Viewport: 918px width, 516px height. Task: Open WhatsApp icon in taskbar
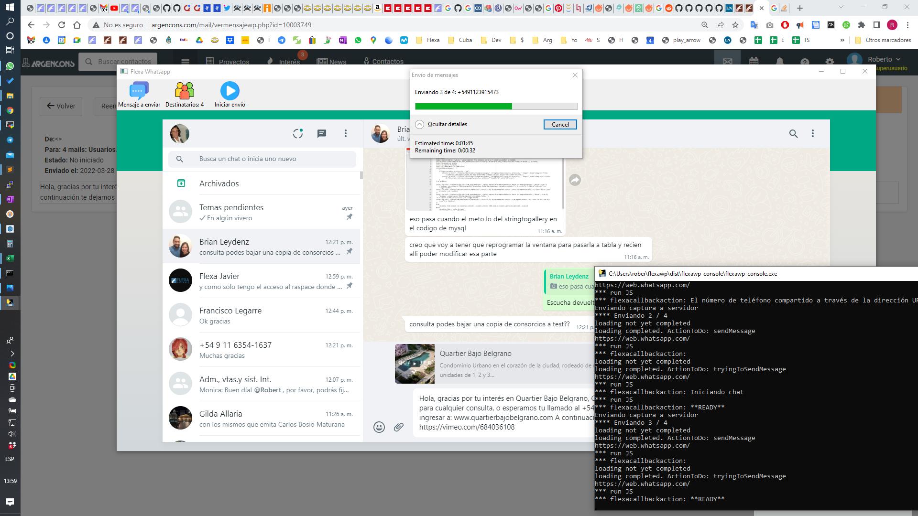coord(10,66)
